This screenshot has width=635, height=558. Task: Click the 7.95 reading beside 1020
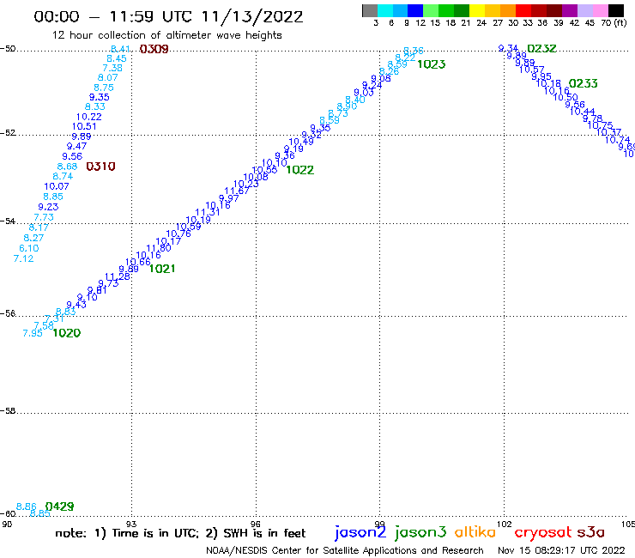click(x=33, y=333)
